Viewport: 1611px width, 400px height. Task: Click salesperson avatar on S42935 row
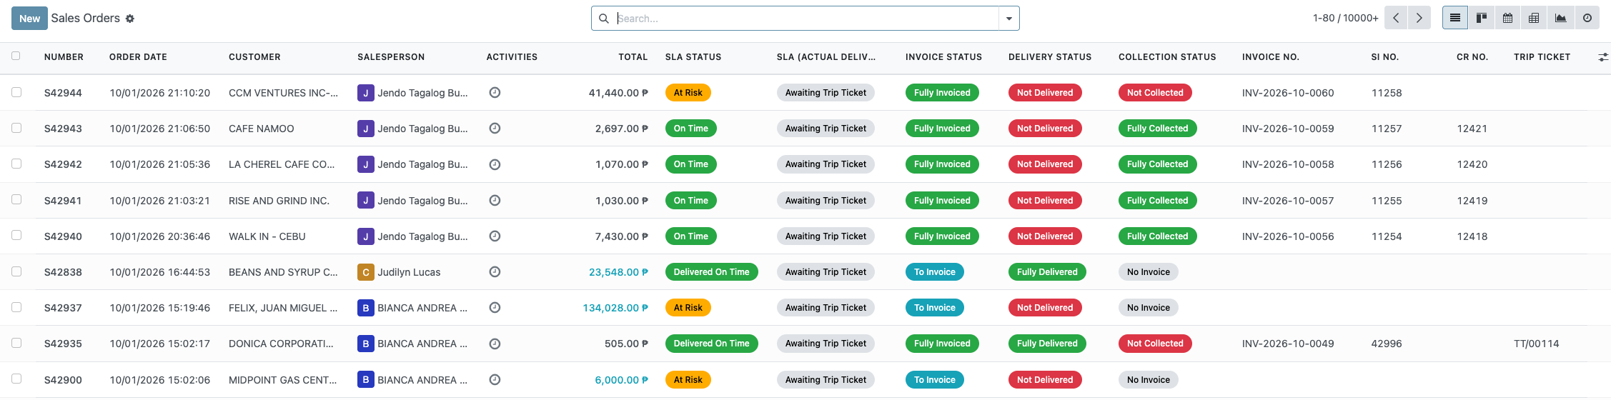[366, 344]
